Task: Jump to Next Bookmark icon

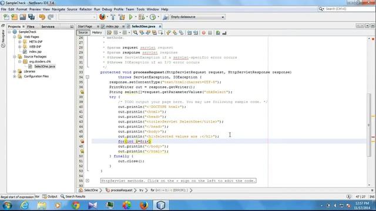Action: [175, 33]
